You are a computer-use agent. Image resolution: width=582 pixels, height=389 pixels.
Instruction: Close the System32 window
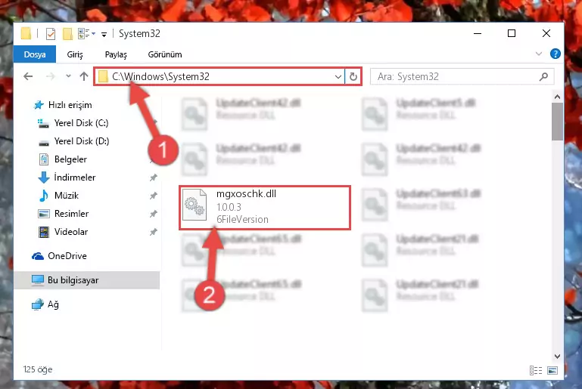pyautogui.click(x=546, y=34)
